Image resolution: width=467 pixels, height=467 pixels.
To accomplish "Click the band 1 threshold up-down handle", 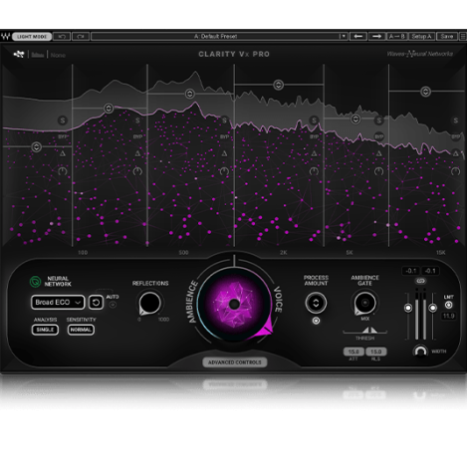I will (36, 146).
